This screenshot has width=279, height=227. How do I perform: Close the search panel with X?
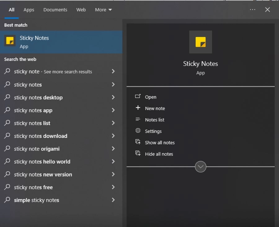(268, 10)
